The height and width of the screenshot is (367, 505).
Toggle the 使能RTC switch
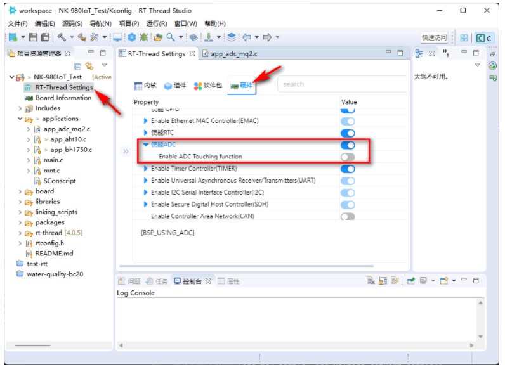click(348, 133)
